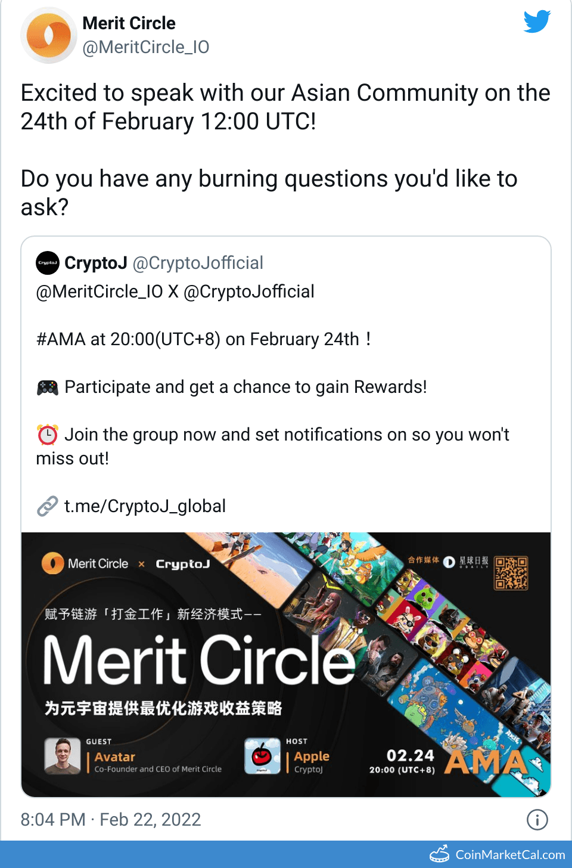The width and height of the screenshot is (572, 868).
Task: Open the Merit Circle AMA banner image
Action: coord(286,664)
